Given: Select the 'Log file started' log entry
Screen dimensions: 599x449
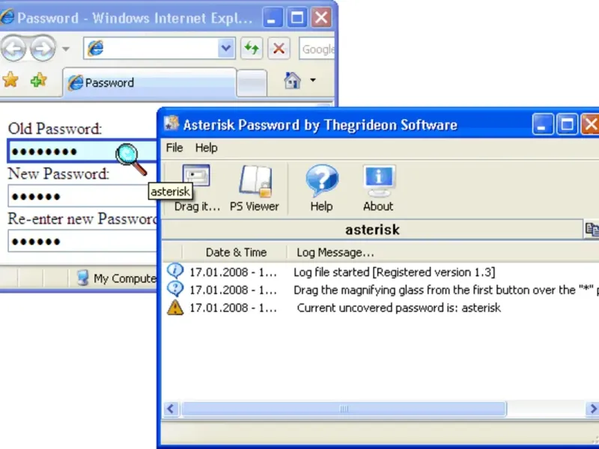Looking at the screenshot, I should tap(380, 272).
